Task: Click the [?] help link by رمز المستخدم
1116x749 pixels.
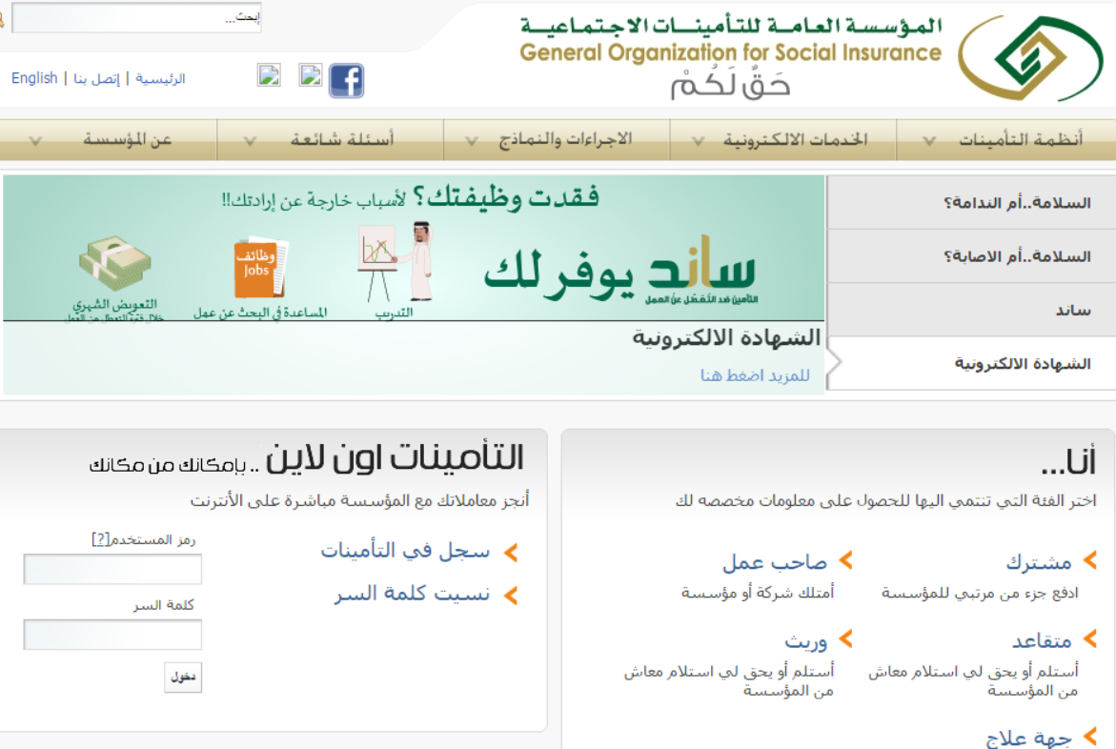Action: (x=100, y=539)
